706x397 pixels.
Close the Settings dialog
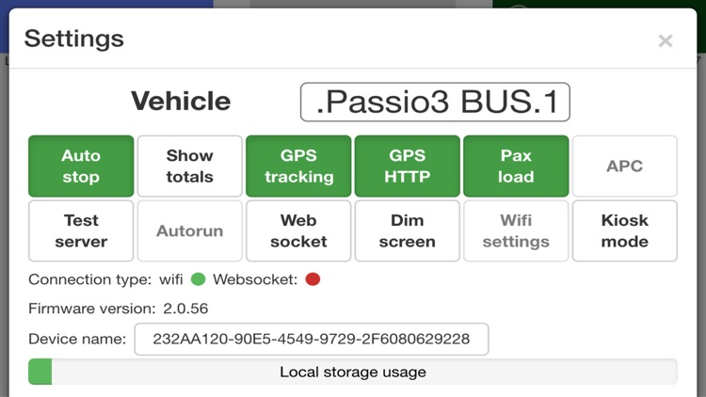click(x=665, y=41)
